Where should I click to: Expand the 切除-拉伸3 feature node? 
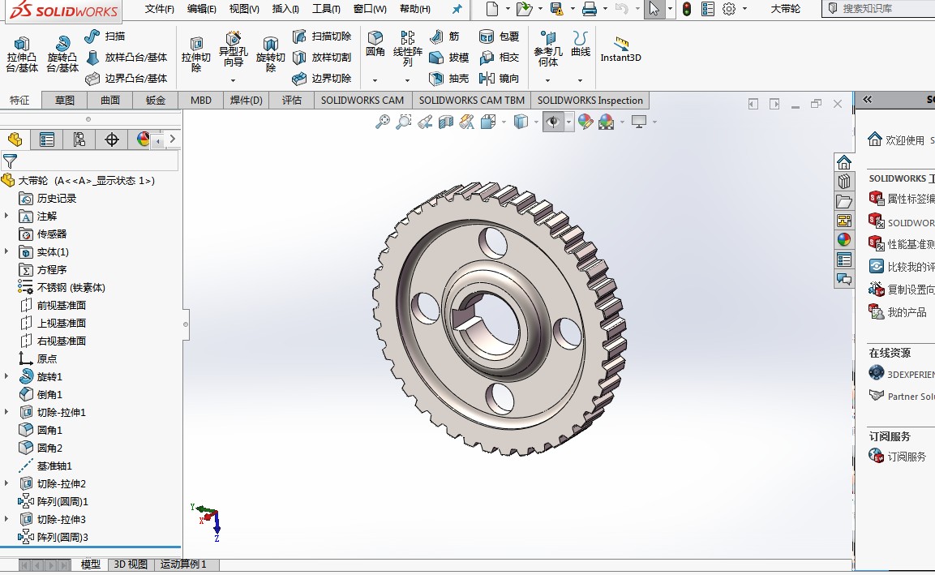coord(6,519)
